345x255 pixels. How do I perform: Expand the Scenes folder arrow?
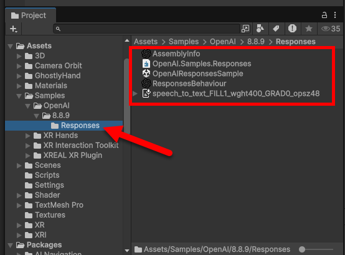click(x=19, y=165)
